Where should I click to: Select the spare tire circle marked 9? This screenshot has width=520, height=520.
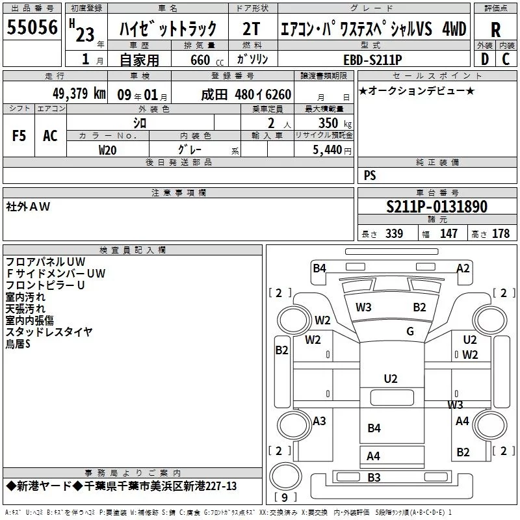pyautogui.click(x=285, y=476)
